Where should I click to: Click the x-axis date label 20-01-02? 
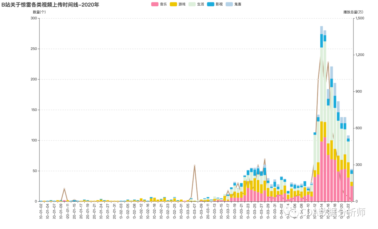(x=41, y=211)
